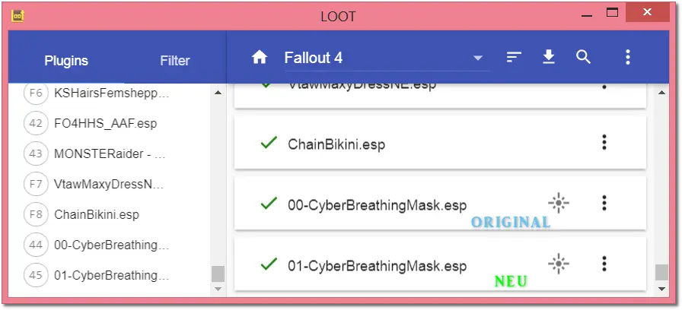Viewport: 682px width, 310px height.
Task: Open the search magnifier icon
Action: tap(583, 57)
